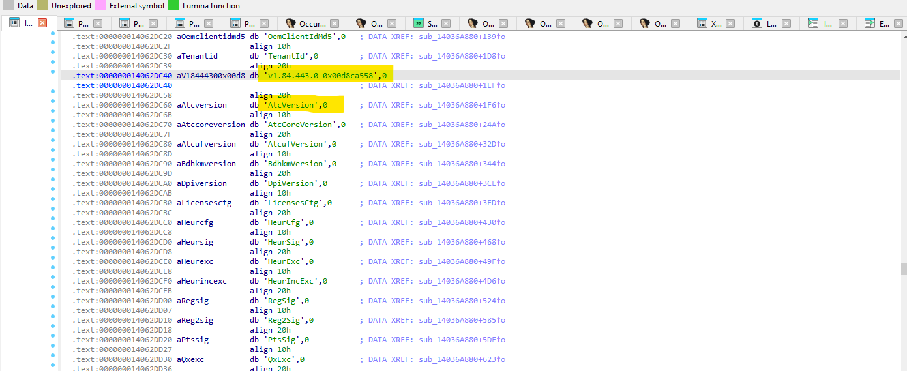
Task: Click the 'TenantId' string value
Action: (x=286, y=56)
